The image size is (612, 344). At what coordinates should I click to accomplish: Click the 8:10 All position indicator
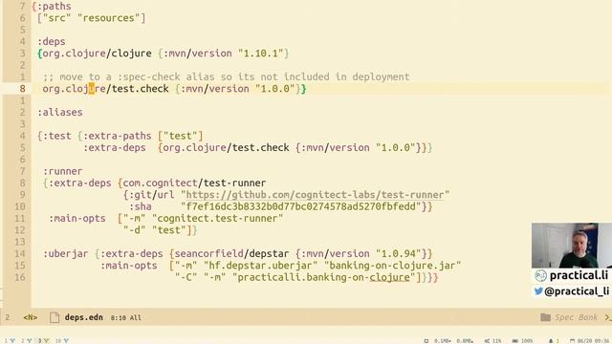(x=125, y=318)
